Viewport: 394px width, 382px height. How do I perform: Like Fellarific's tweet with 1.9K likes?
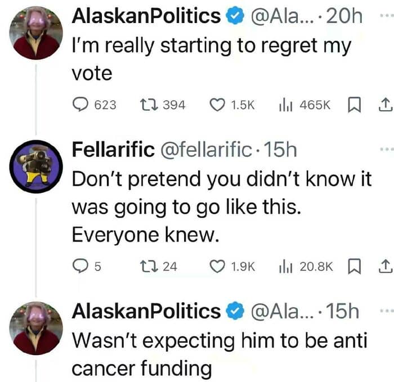point(217,266)
